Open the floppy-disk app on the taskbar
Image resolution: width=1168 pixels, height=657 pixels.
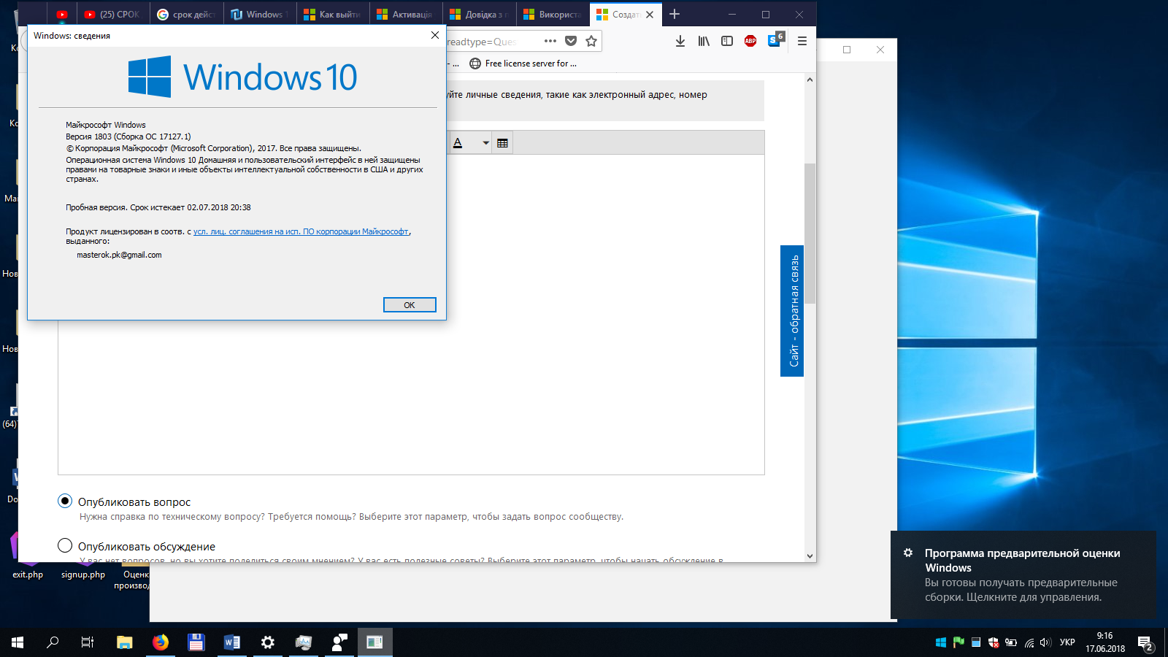pos(196,642)
